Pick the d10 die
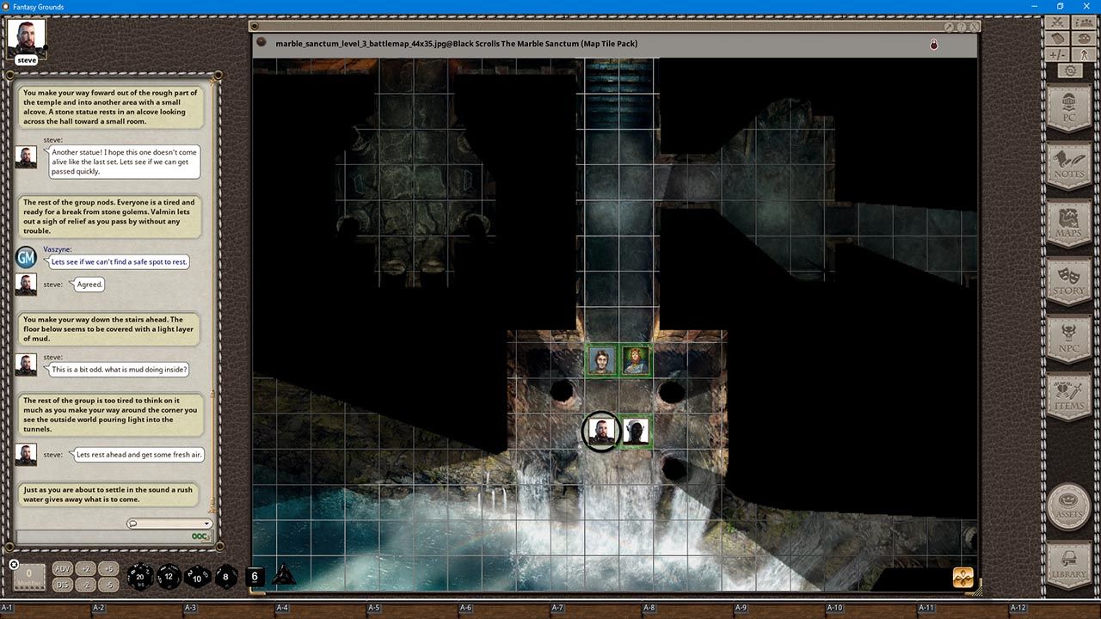The height and width of the screenshot is (619, 1101). (x=197, y=577)
